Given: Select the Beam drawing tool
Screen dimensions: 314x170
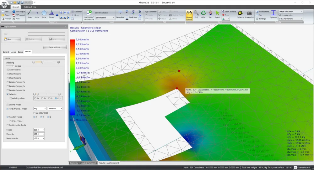Looking at the screenshot, I should (x=30, y=14).
